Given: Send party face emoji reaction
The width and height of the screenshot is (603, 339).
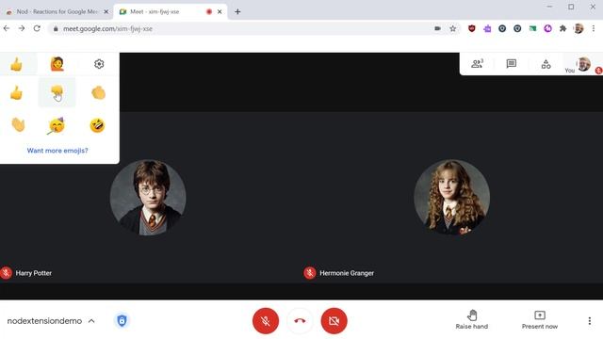Looking at the screenshot, I should click(57, 125).
